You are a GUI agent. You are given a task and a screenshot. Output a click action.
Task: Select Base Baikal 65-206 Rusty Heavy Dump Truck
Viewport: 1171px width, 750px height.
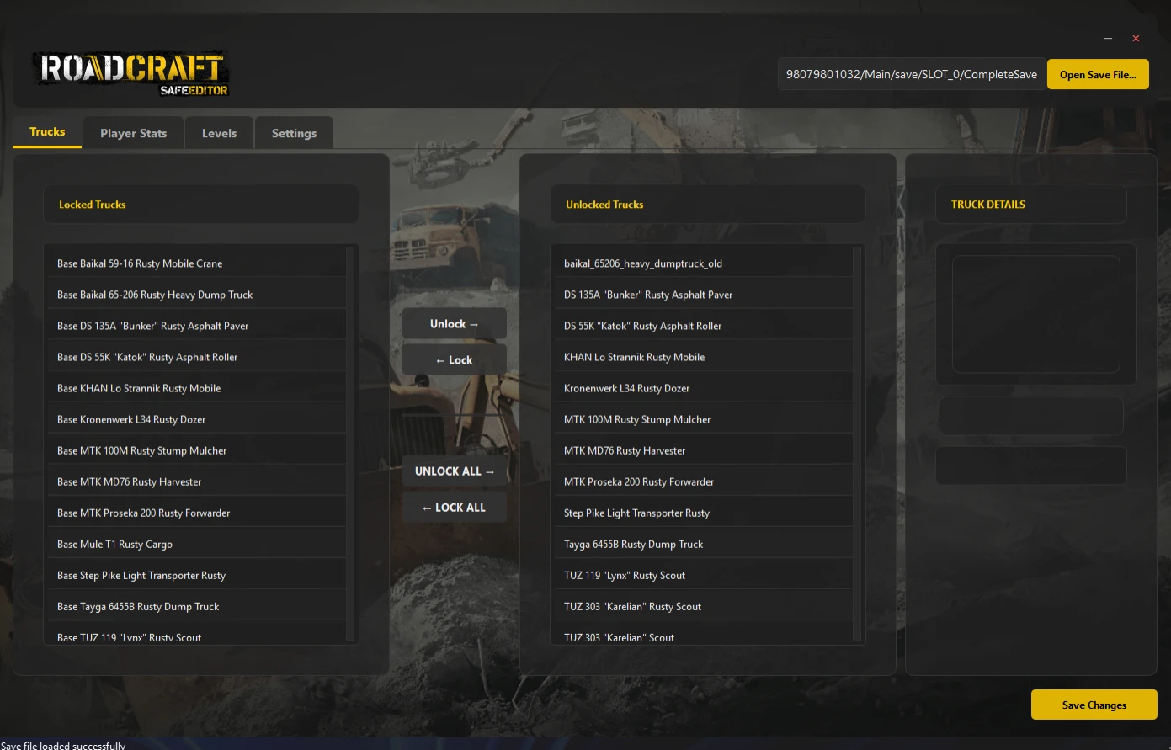[195, 295]
